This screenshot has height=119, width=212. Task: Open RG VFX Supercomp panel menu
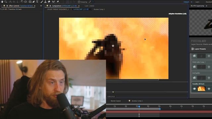click(206, 6)
